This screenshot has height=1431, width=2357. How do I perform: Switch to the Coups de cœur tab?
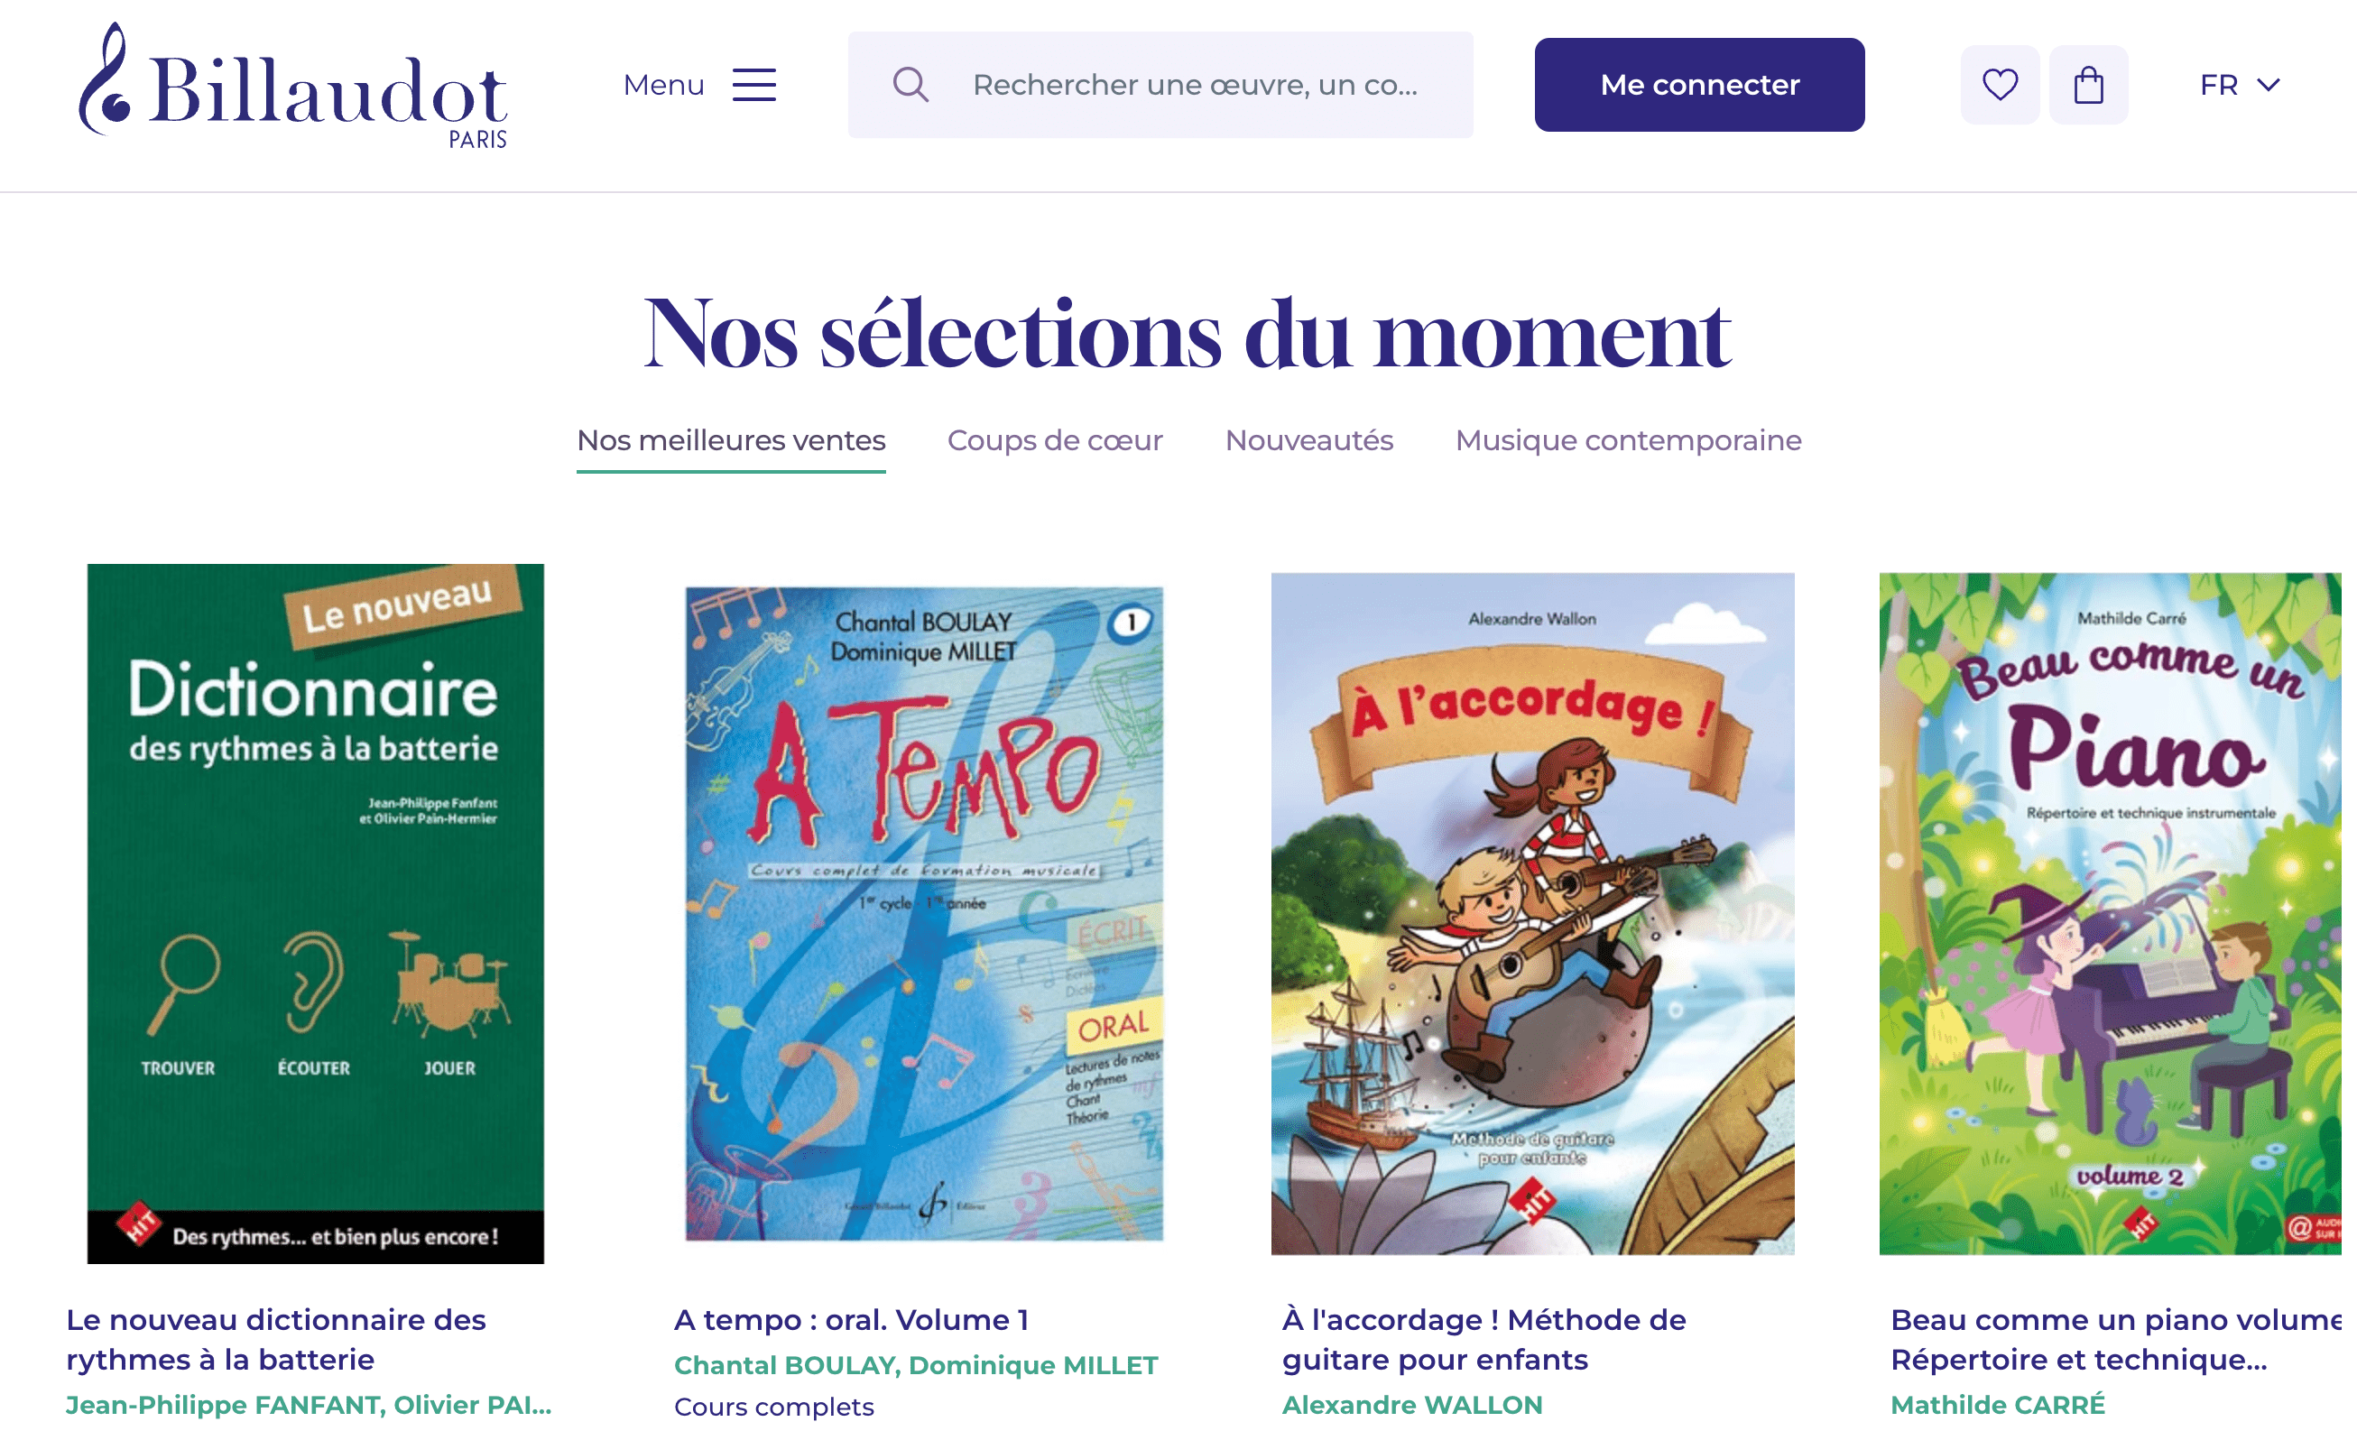coord(1054,441)
